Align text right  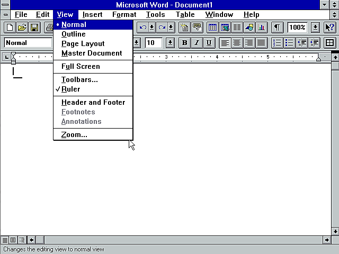[x=249, y=43]
